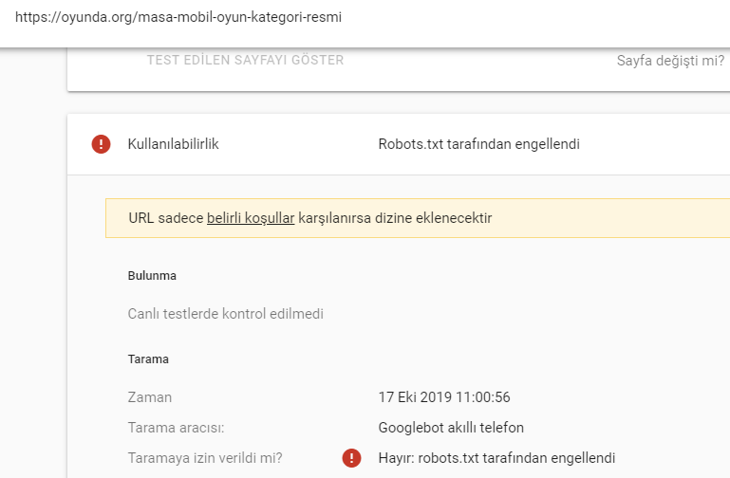Click Hayır: robots.txt tarafından engellendi text
The image size is (730, 478).
click(496, 458)
